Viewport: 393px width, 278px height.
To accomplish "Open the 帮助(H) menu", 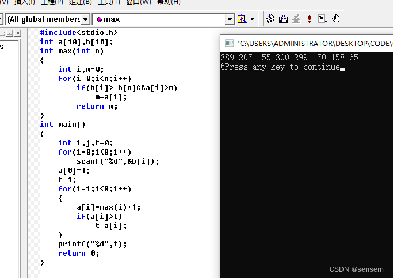I will point(169,2).
